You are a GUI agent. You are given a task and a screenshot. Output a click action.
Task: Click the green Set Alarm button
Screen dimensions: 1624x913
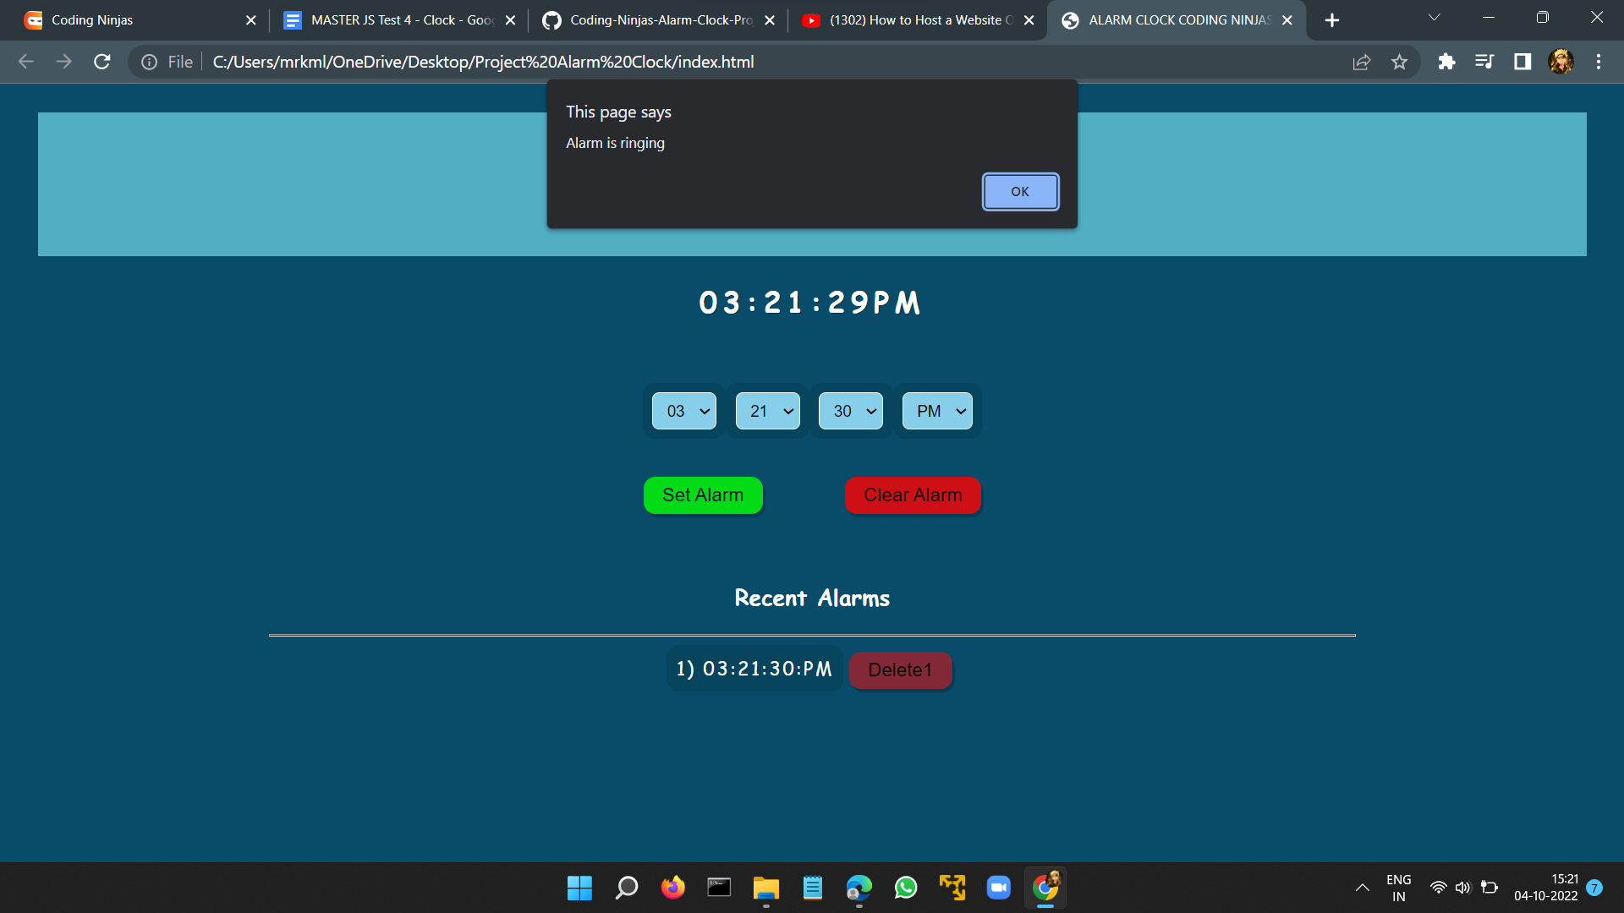click(703, 495)
